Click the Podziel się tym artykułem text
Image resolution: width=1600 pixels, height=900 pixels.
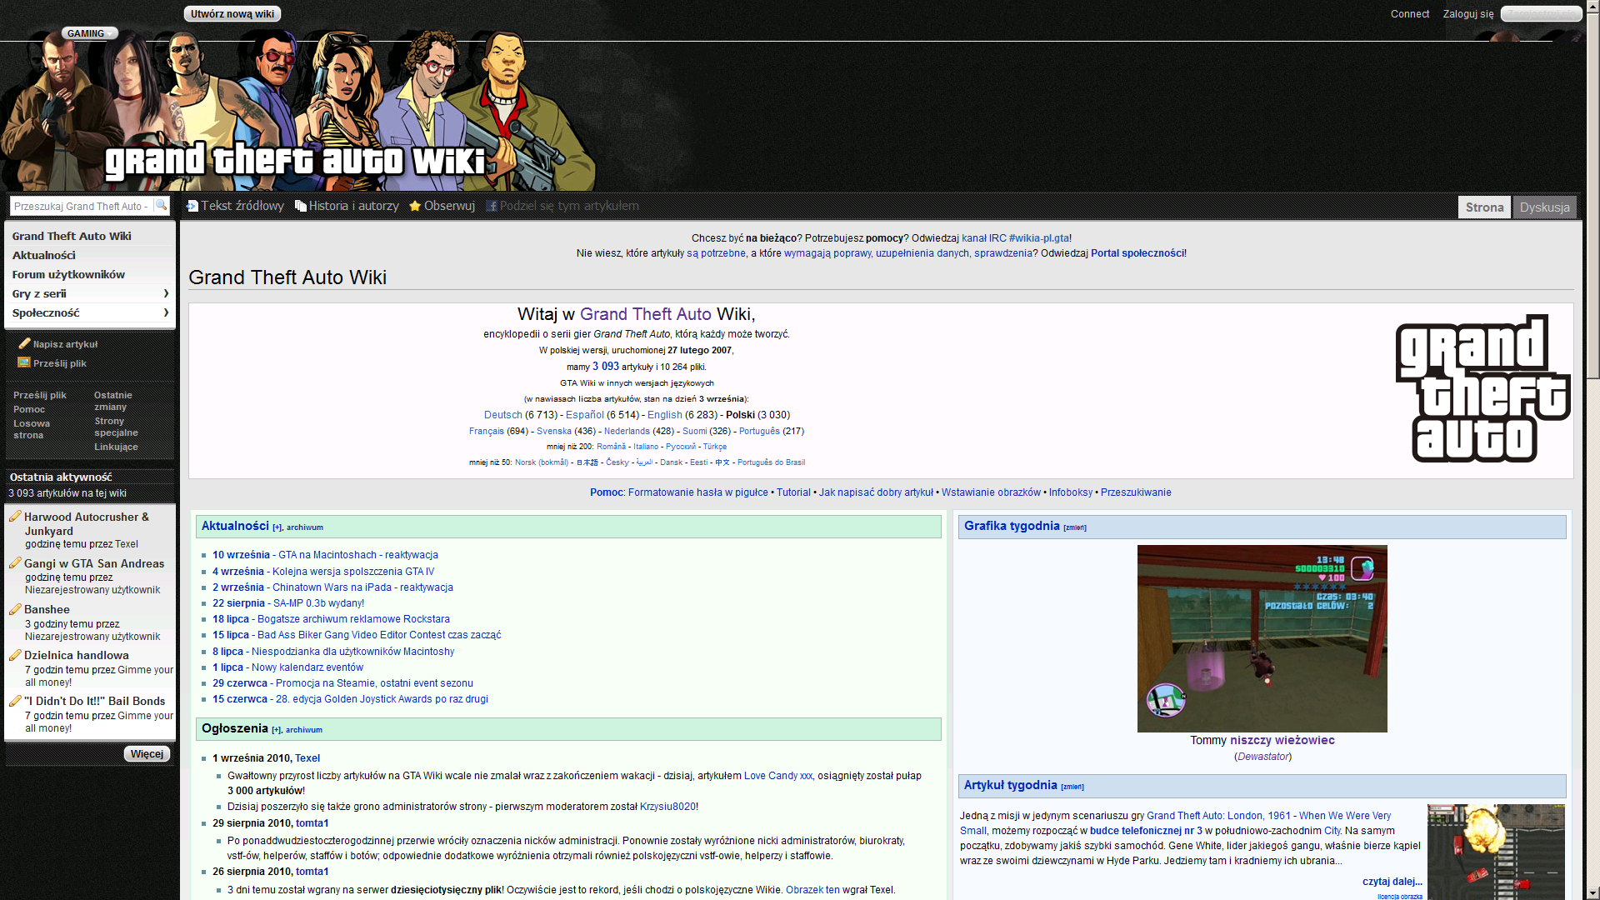tap(569, 206)
